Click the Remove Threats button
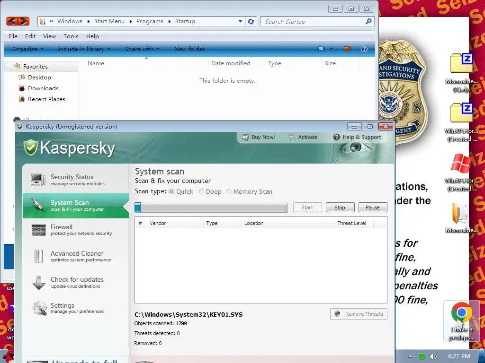The height and width of the screenshot is (363, 485). (359, 314)
